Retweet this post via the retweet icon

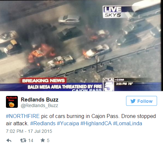click(x=23, y=140)
